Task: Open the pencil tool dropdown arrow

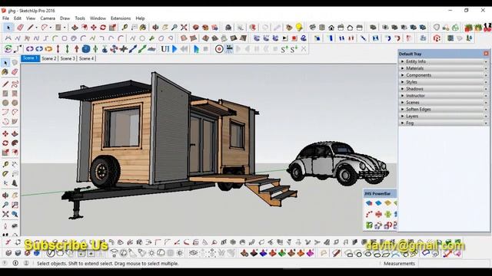Action: click(x=36, y=28)
